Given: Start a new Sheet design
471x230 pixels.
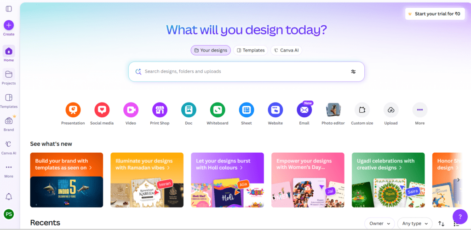Looking at the screenshot, I should (247, 110).
